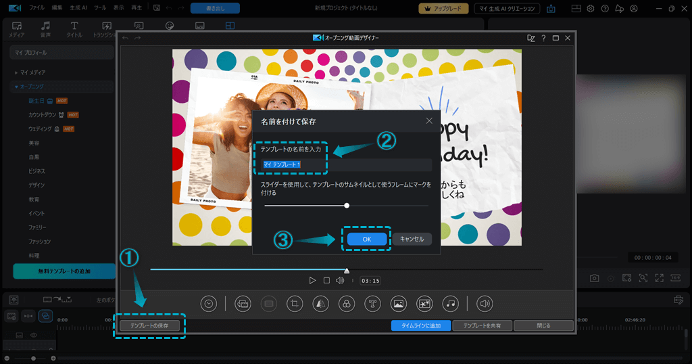The image size is (692, 364).
Task: Click the designer feedback edit icon
Action: pos(531,38)
